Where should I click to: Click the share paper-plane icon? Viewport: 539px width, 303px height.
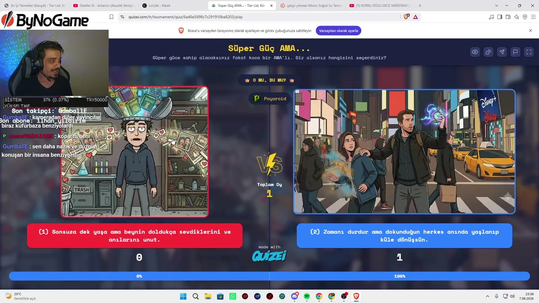(x=502, y=52)
